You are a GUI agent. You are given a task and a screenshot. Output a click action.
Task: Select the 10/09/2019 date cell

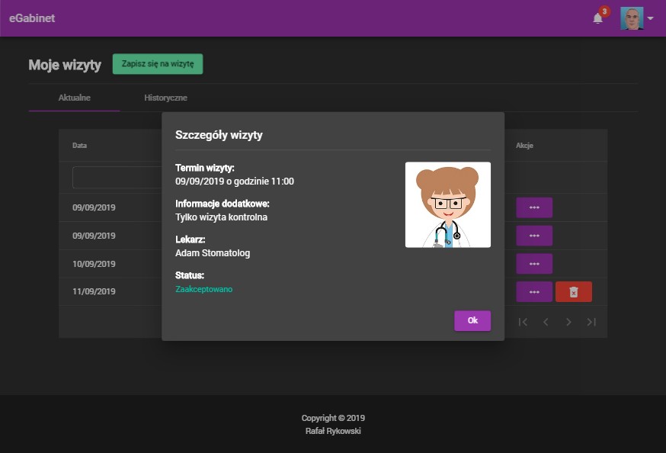click(x=94, y=264)
